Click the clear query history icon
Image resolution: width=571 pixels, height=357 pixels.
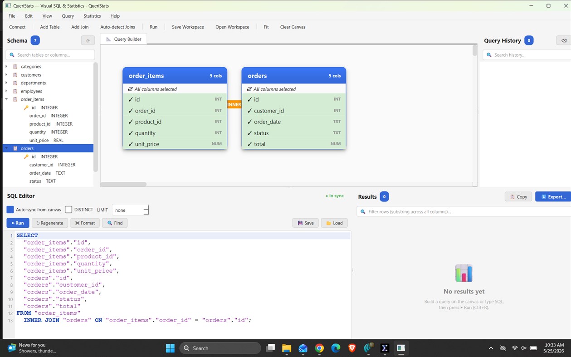click(x=564, y=40)
